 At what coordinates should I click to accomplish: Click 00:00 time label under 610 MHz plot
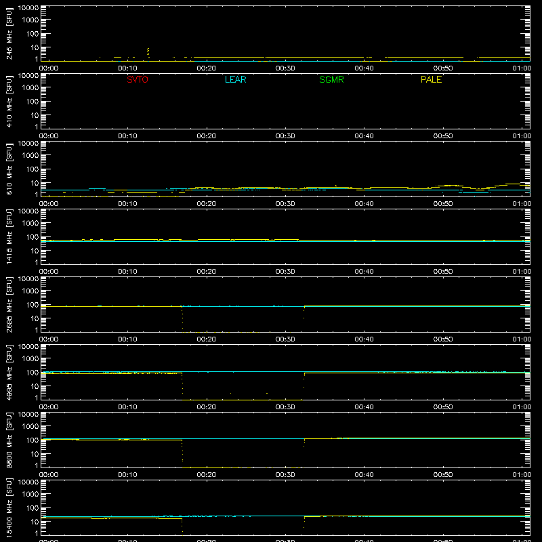(x=49, y=204)
